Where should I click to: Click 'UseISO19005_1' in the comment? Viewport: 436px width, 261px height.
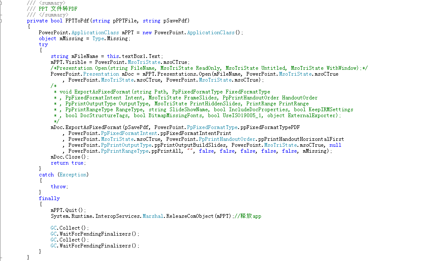(x=242, y=115)
